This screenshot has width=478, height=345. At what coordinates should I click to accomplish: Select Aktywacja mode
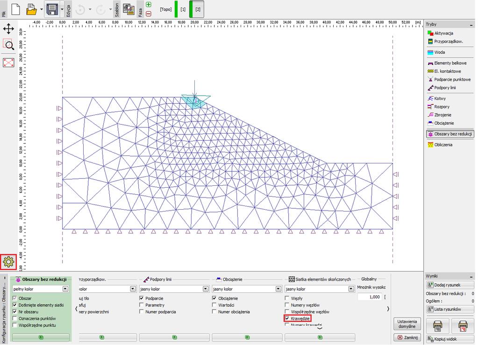tap(441, 33)
